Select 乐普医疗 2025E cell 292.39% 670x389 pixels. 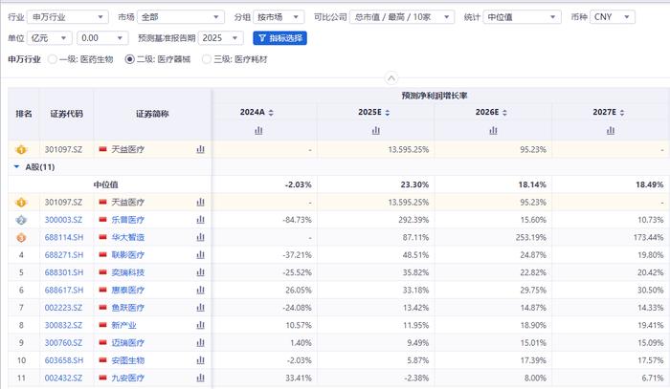point(413,220)
